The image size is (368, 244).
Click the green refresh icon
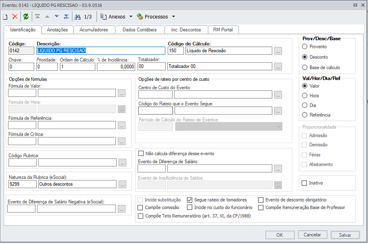(26, 17)
